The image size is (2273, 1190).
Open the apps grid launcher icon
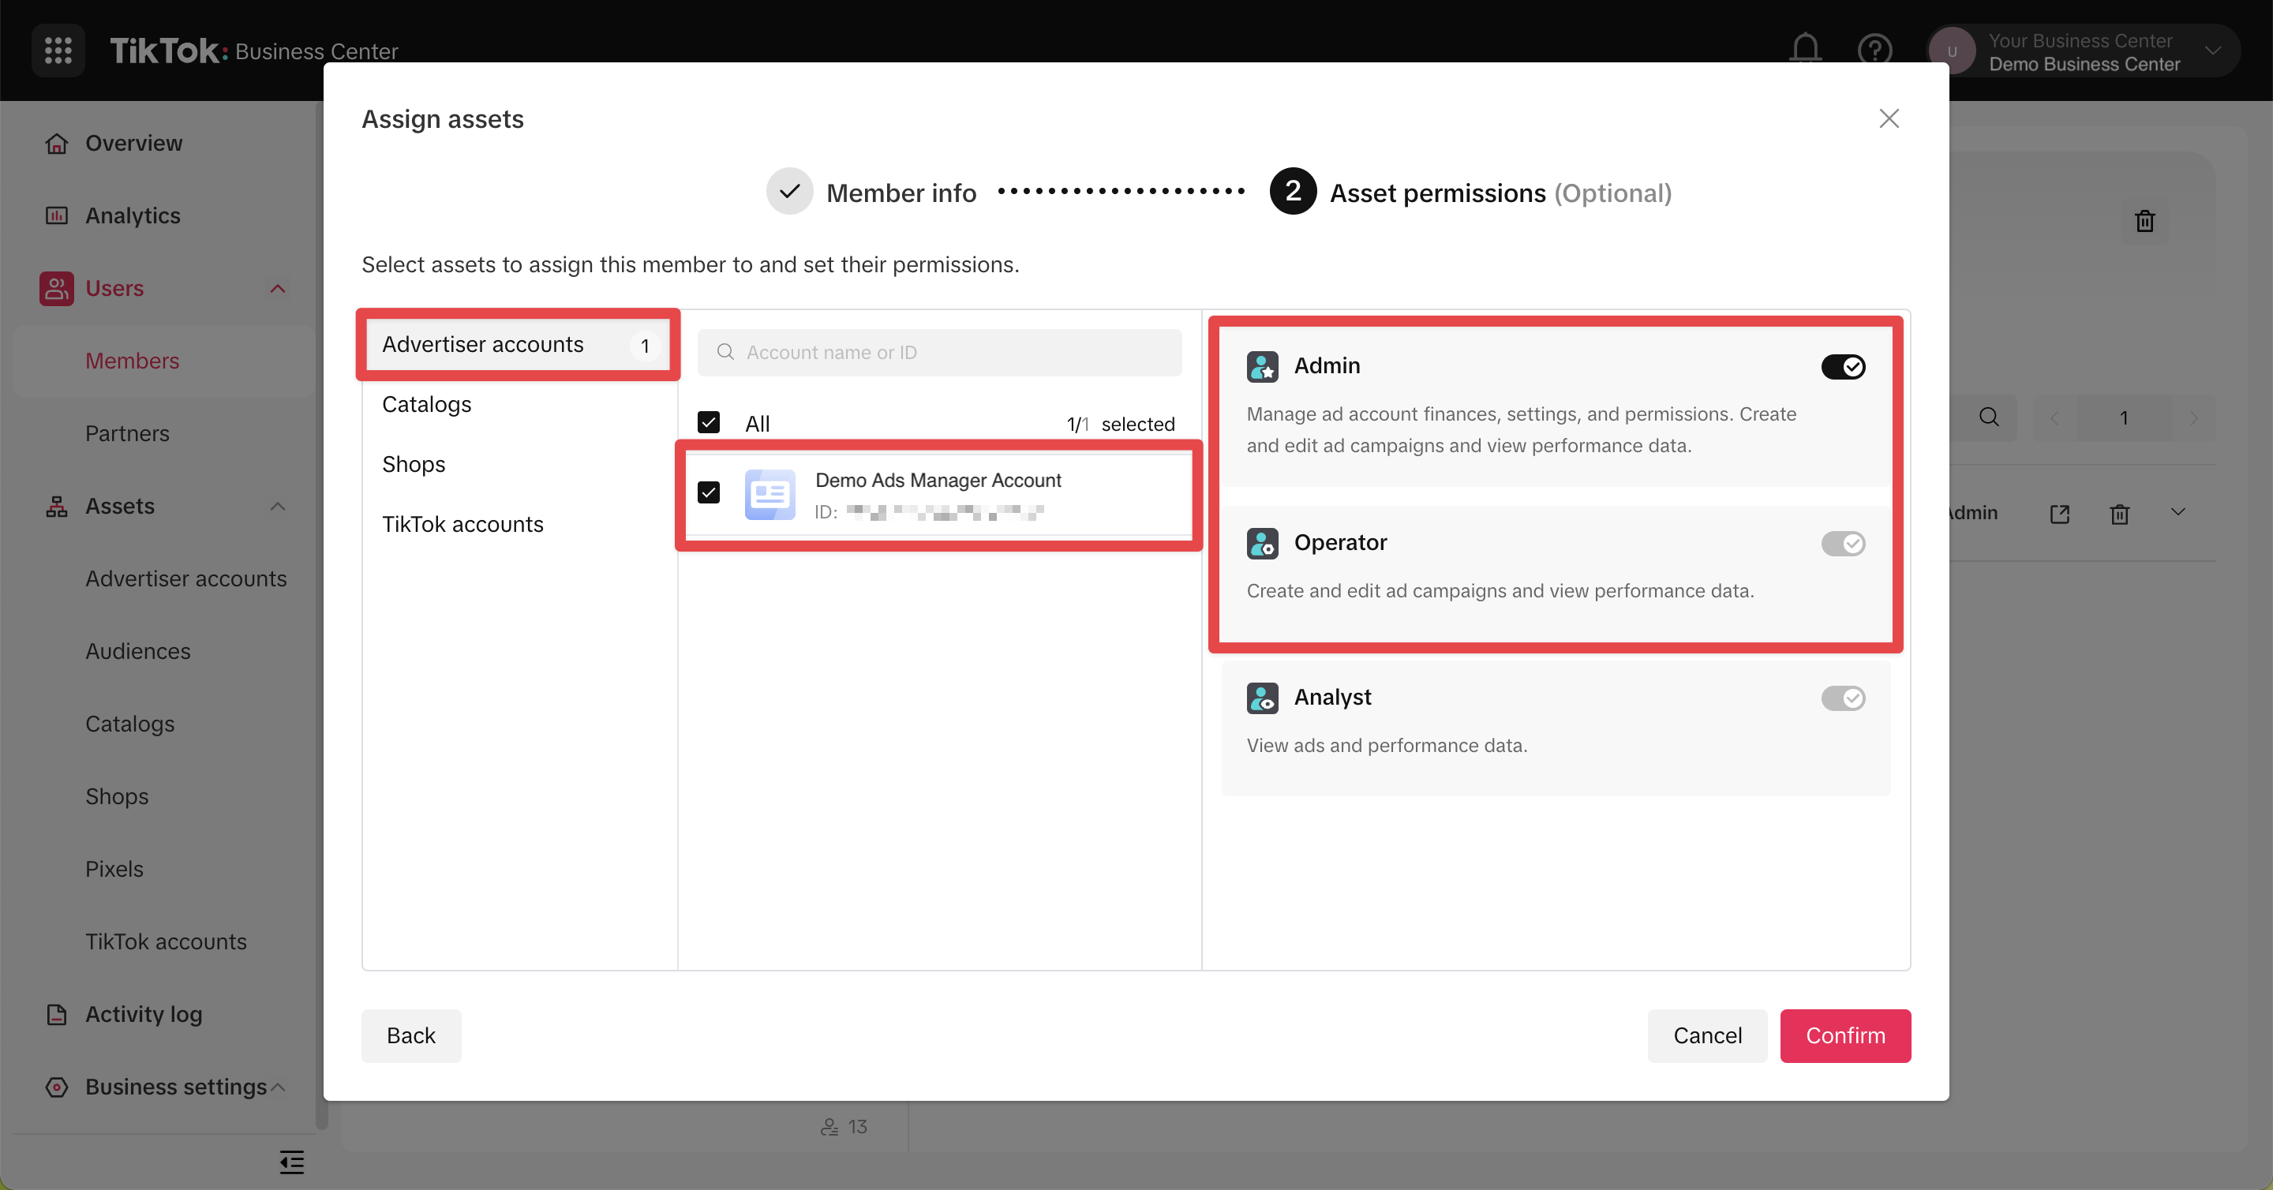(58, 51)
